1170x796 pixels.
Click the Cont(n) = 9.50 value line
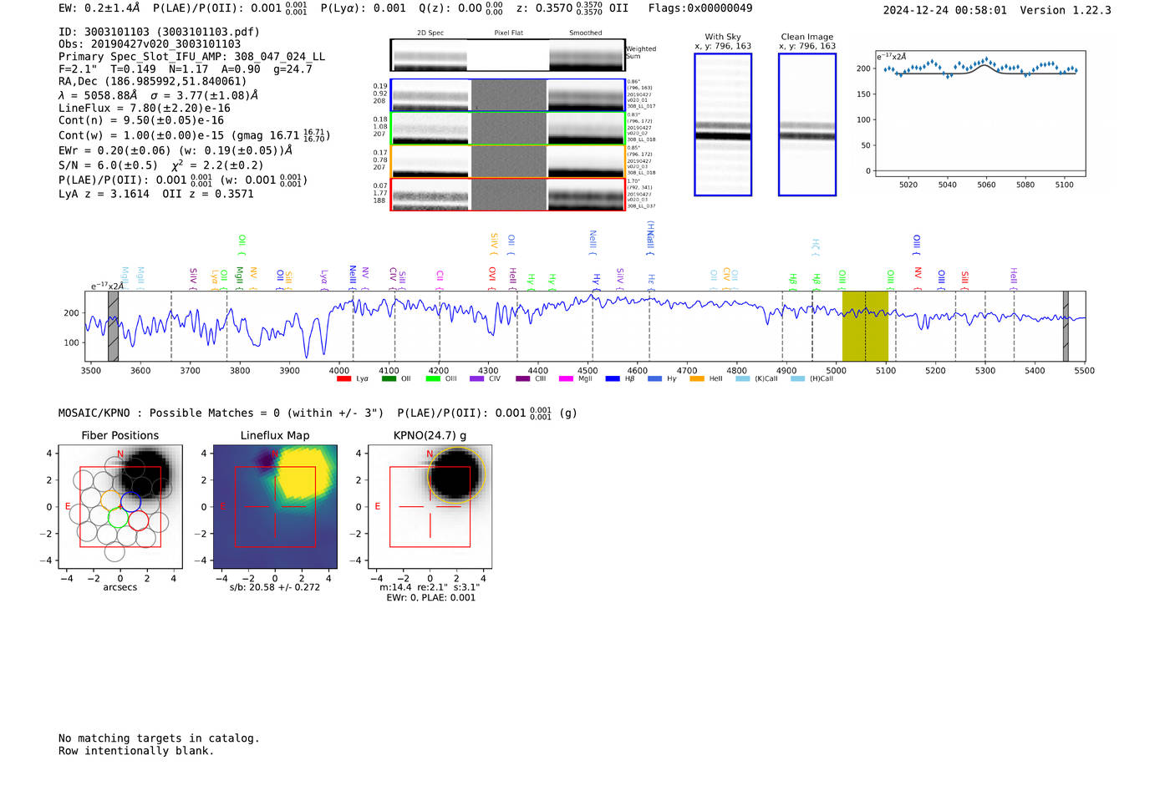141,120
